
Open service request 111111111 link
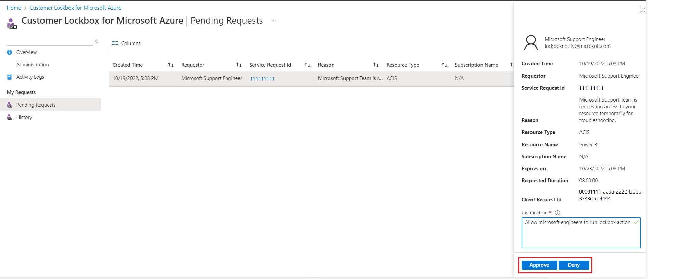[x=262, y=79]
